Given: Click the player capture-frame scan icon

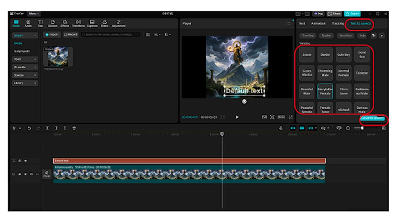Looking at the screenshot, I should click(x=272, y=117).
